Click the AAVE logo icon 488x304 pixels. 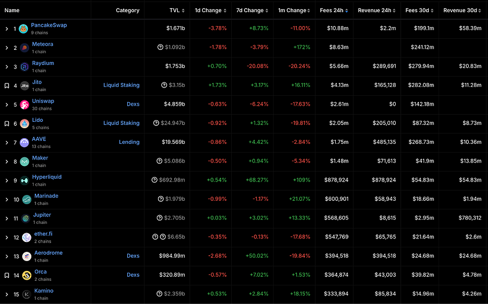24,142
